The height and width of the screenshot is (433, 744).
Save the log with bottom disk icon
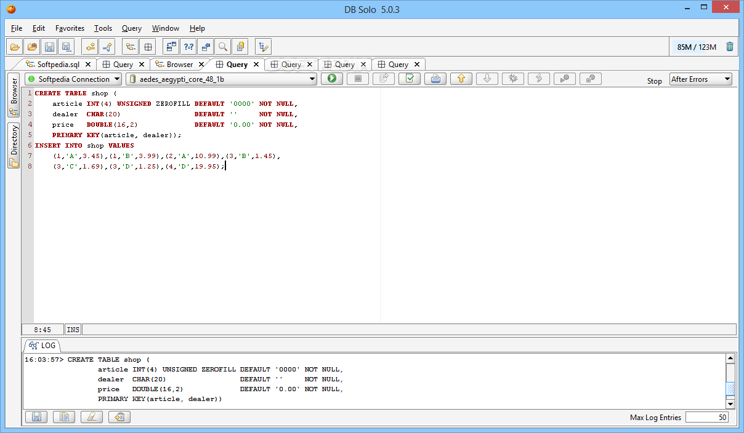pos(36,417)
